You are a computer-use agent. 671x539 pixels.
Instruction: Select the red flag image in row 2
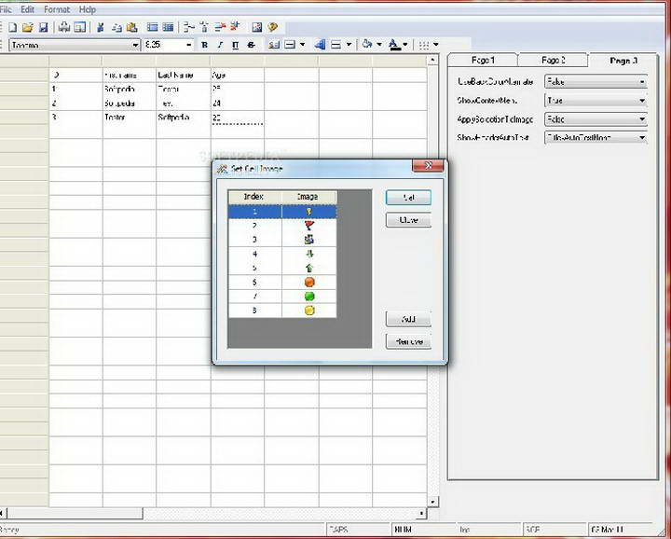tap(309, 225)
